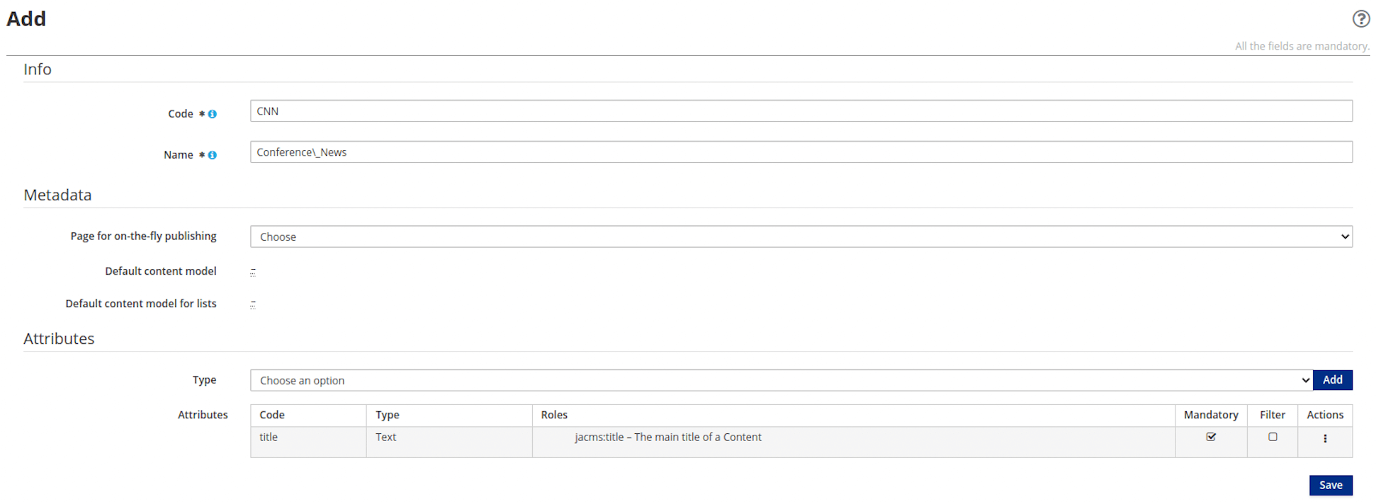
Task: Focus the Code field containing CNN
Action: (801, 111)
